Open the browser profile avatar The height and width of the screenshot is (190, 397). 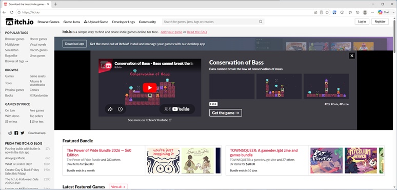pyautogui.click(x=365, y=12)
